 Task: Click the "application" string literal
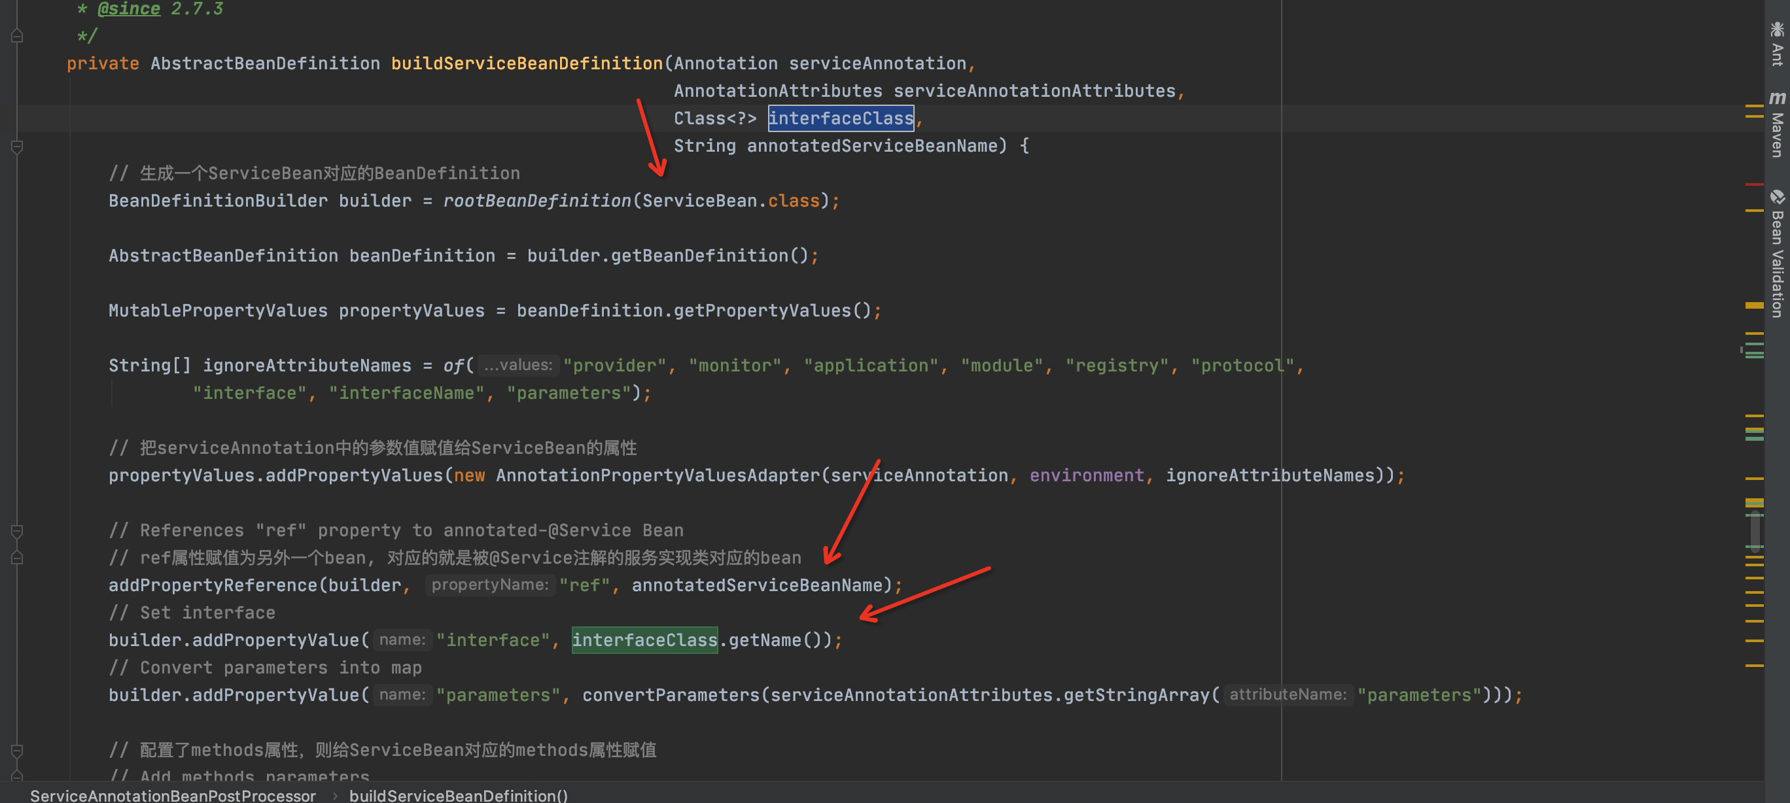tap(871, 366)
